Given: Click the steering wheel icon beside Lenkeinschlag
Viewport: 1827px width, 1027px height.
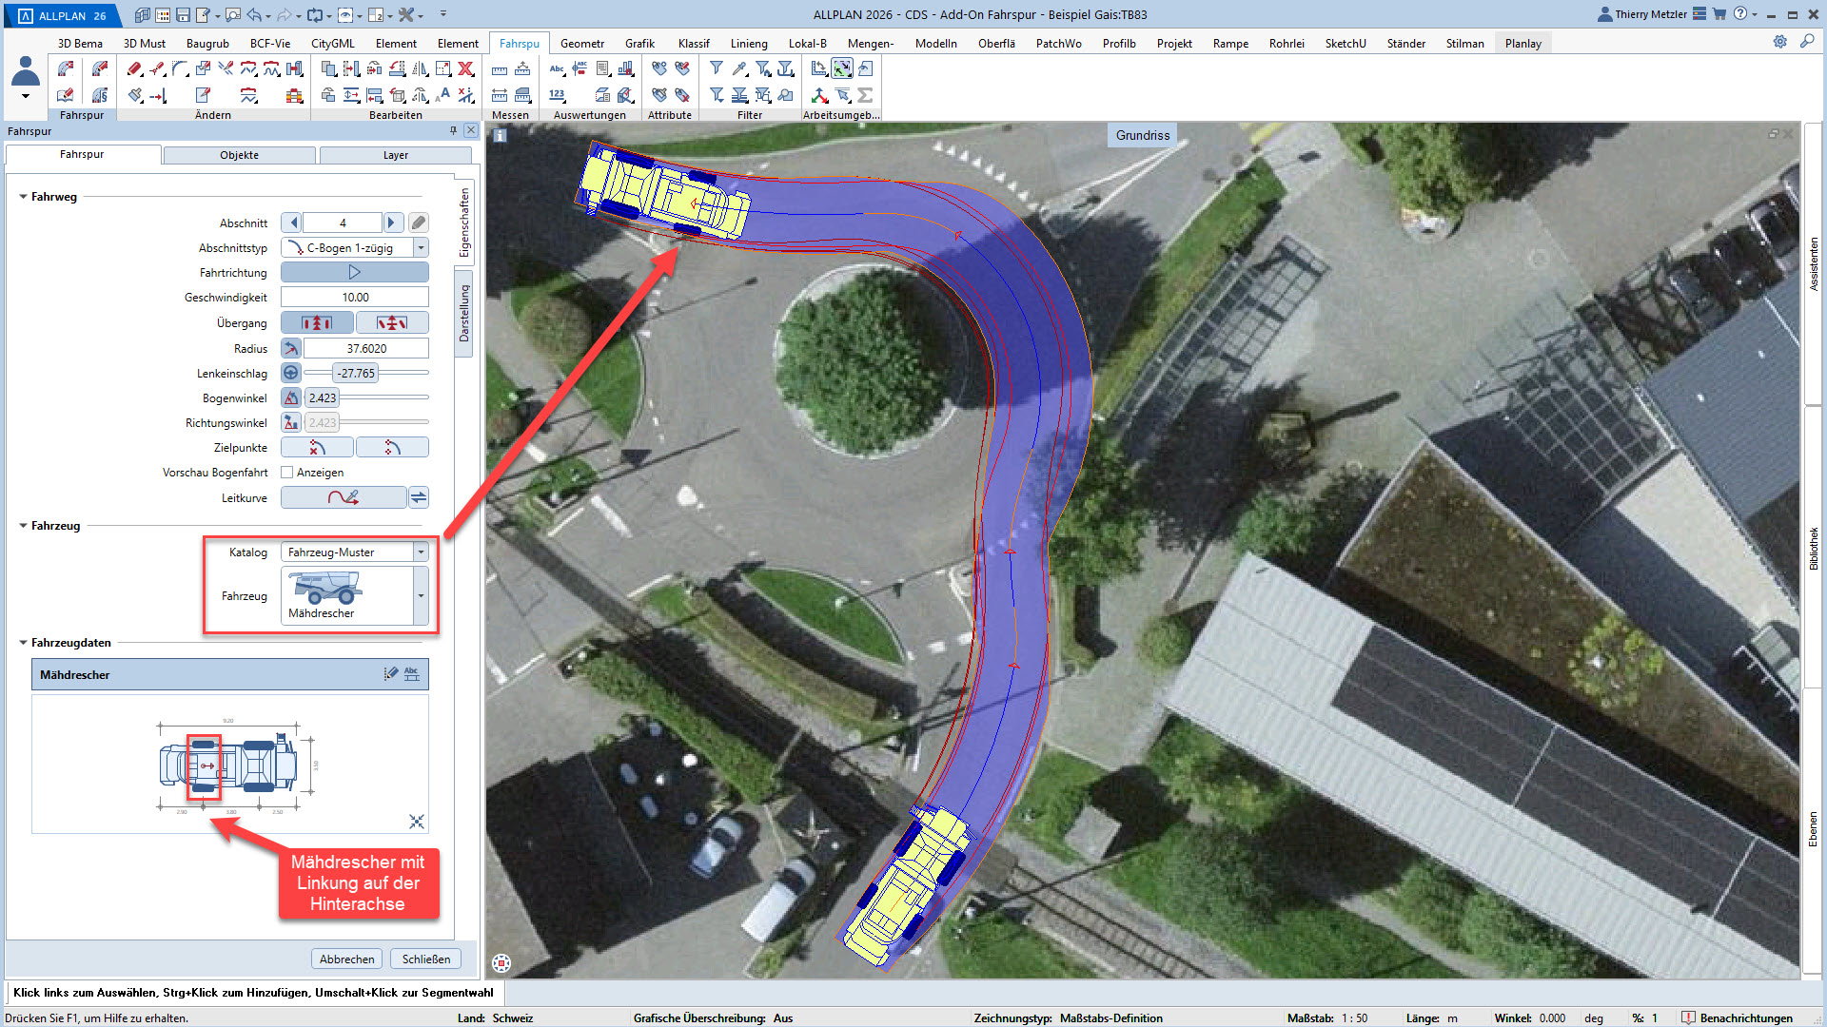Looking at the screenshot, I should (x=291, y=373).
